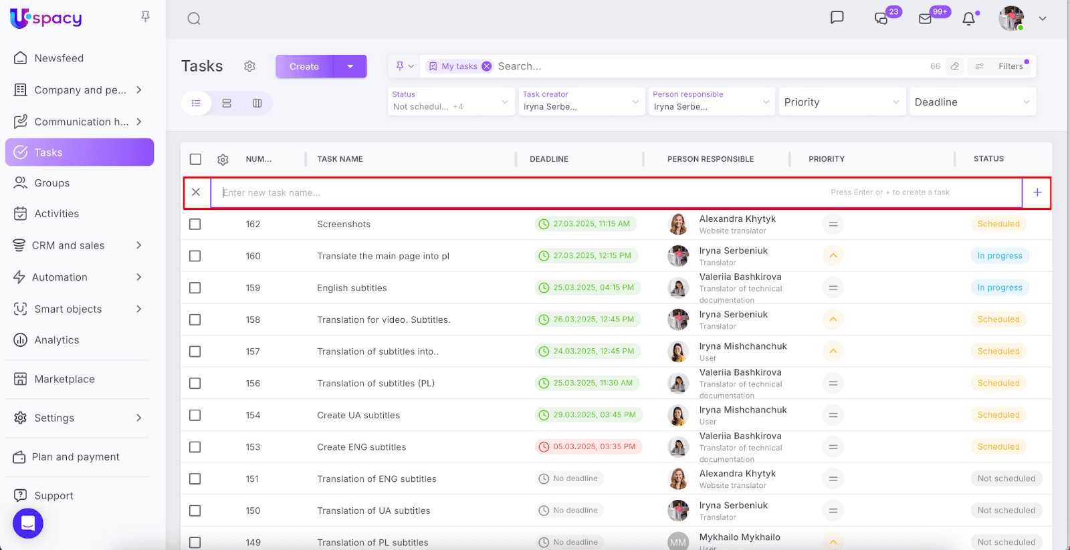Viewport: 1070px width, 550px height.
Task: Select the checkbox for task 158
Action: (x=195, y=320)
